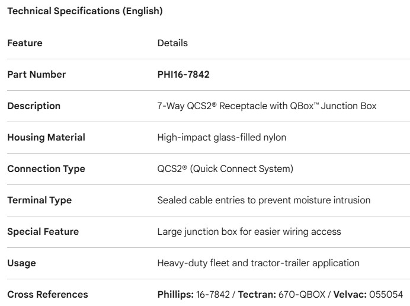
Task: Select the Housing Material row label
Action: click(46, 138)
